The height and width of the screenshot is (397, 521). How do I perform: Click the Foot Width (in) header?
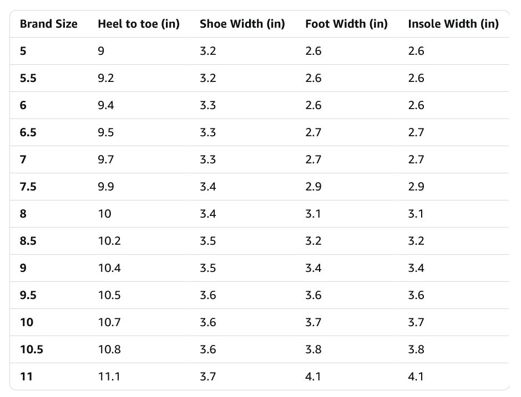click(346, 24)
